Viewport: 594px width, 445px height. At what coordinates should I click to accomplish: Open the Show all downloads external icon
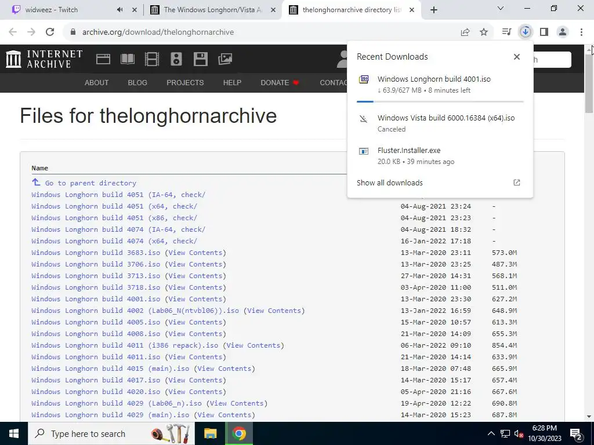pyautogui.click(x=517, y=183)
